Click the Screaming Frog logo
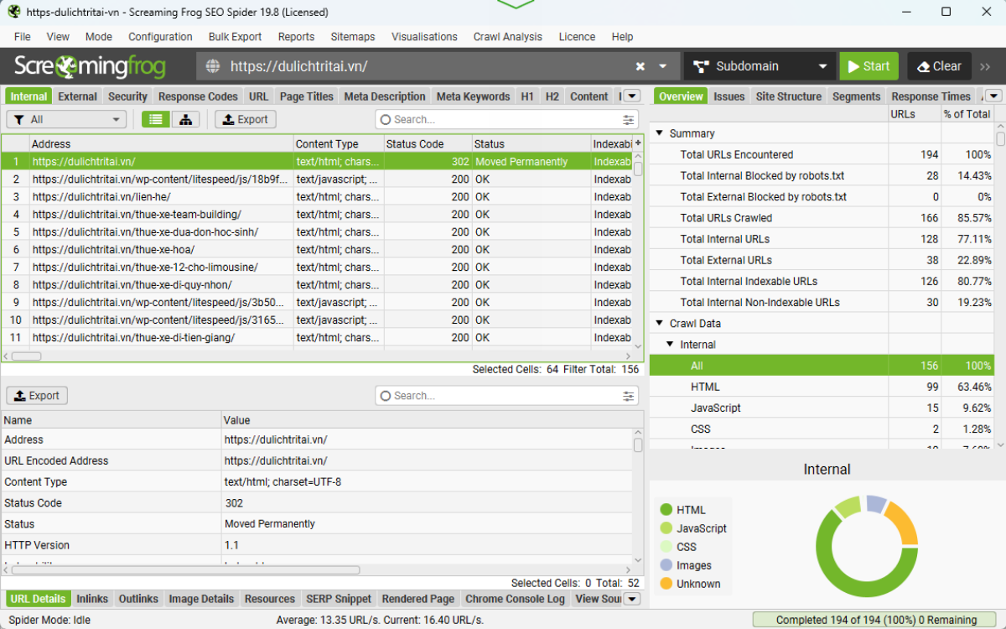1006x629 pixels. (88, 65)
